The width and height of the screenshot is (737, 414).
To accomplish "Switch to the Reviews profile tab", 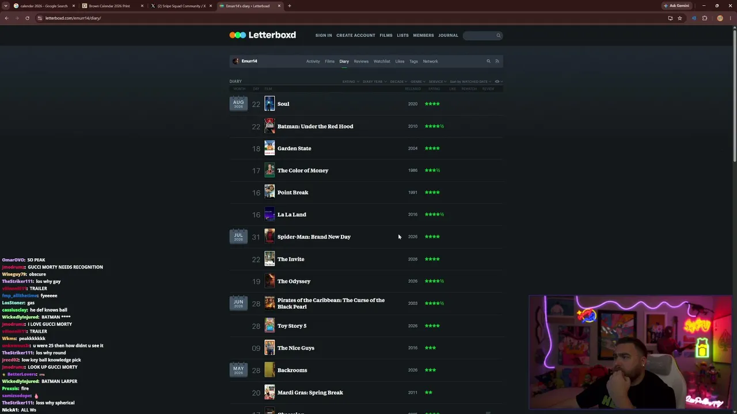I will tap(361, 61).
